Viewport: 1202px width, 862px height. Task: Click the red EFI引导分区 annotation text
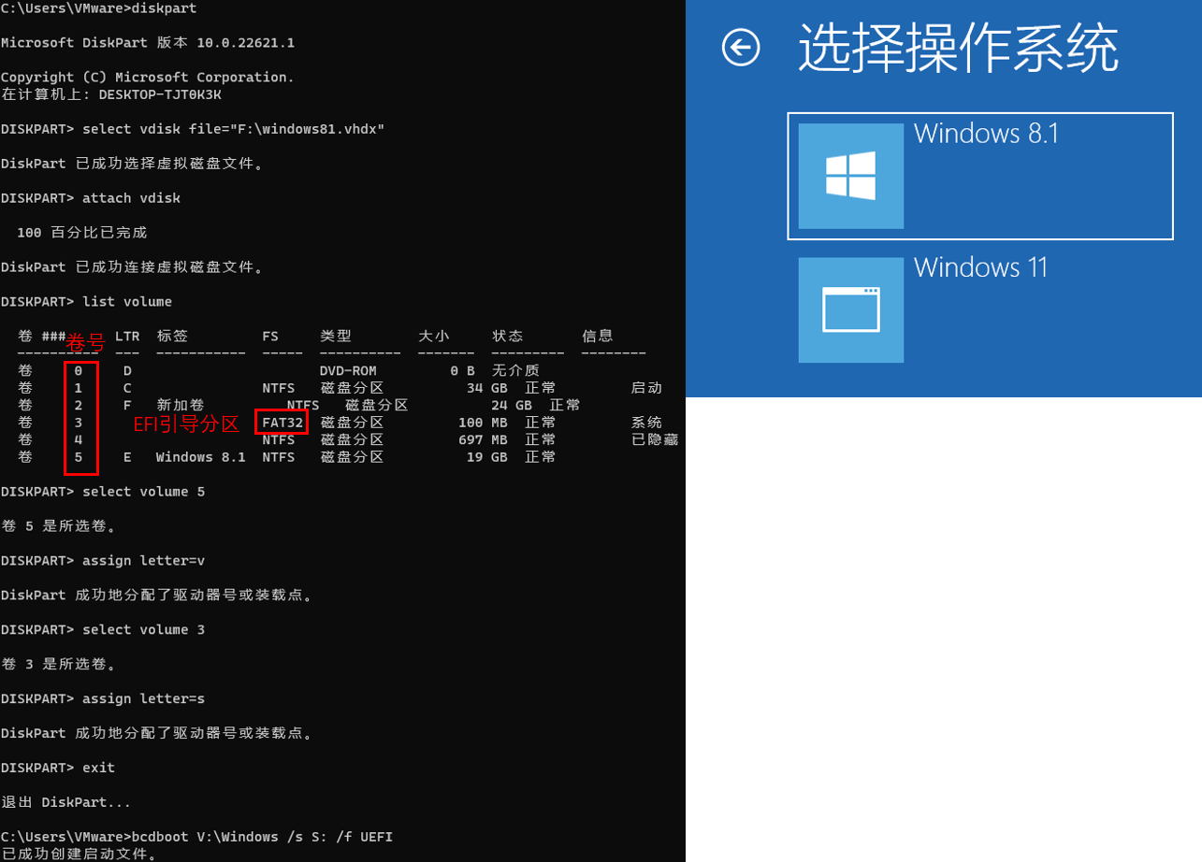(x=187, y=424)
